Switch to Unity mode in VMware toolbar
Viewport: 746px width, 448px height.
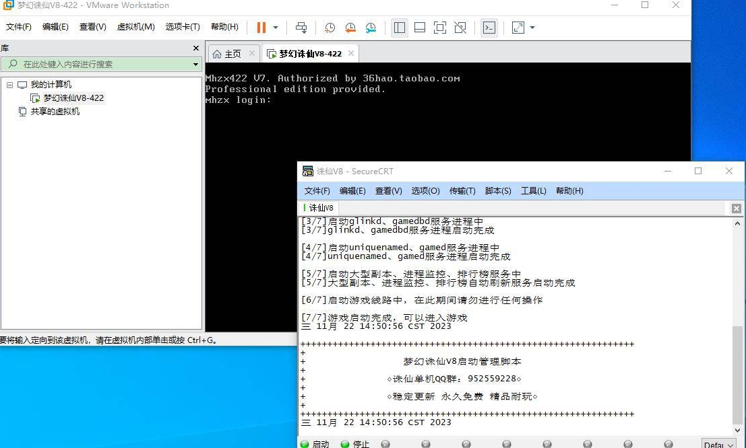(x=460, y=28)
